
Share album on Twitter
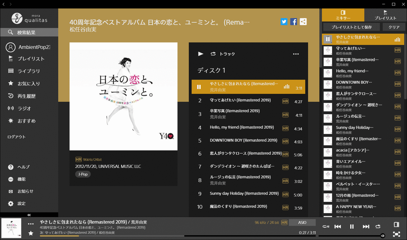tap(284, 22)
